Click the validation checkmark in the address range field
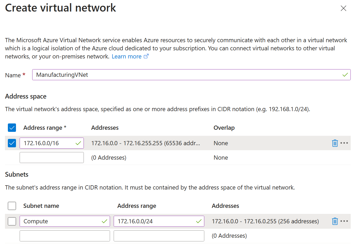Screen dimensions: 357x249 (x=78, y=143)
